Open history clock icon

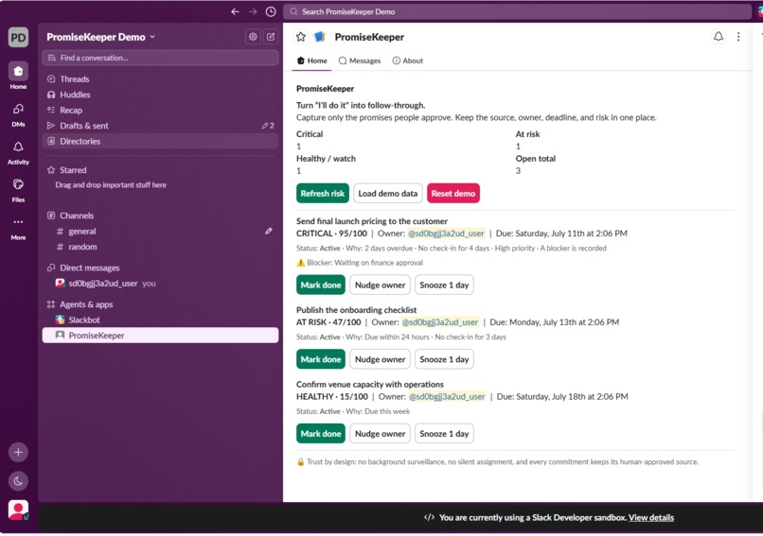pos(271,11)
